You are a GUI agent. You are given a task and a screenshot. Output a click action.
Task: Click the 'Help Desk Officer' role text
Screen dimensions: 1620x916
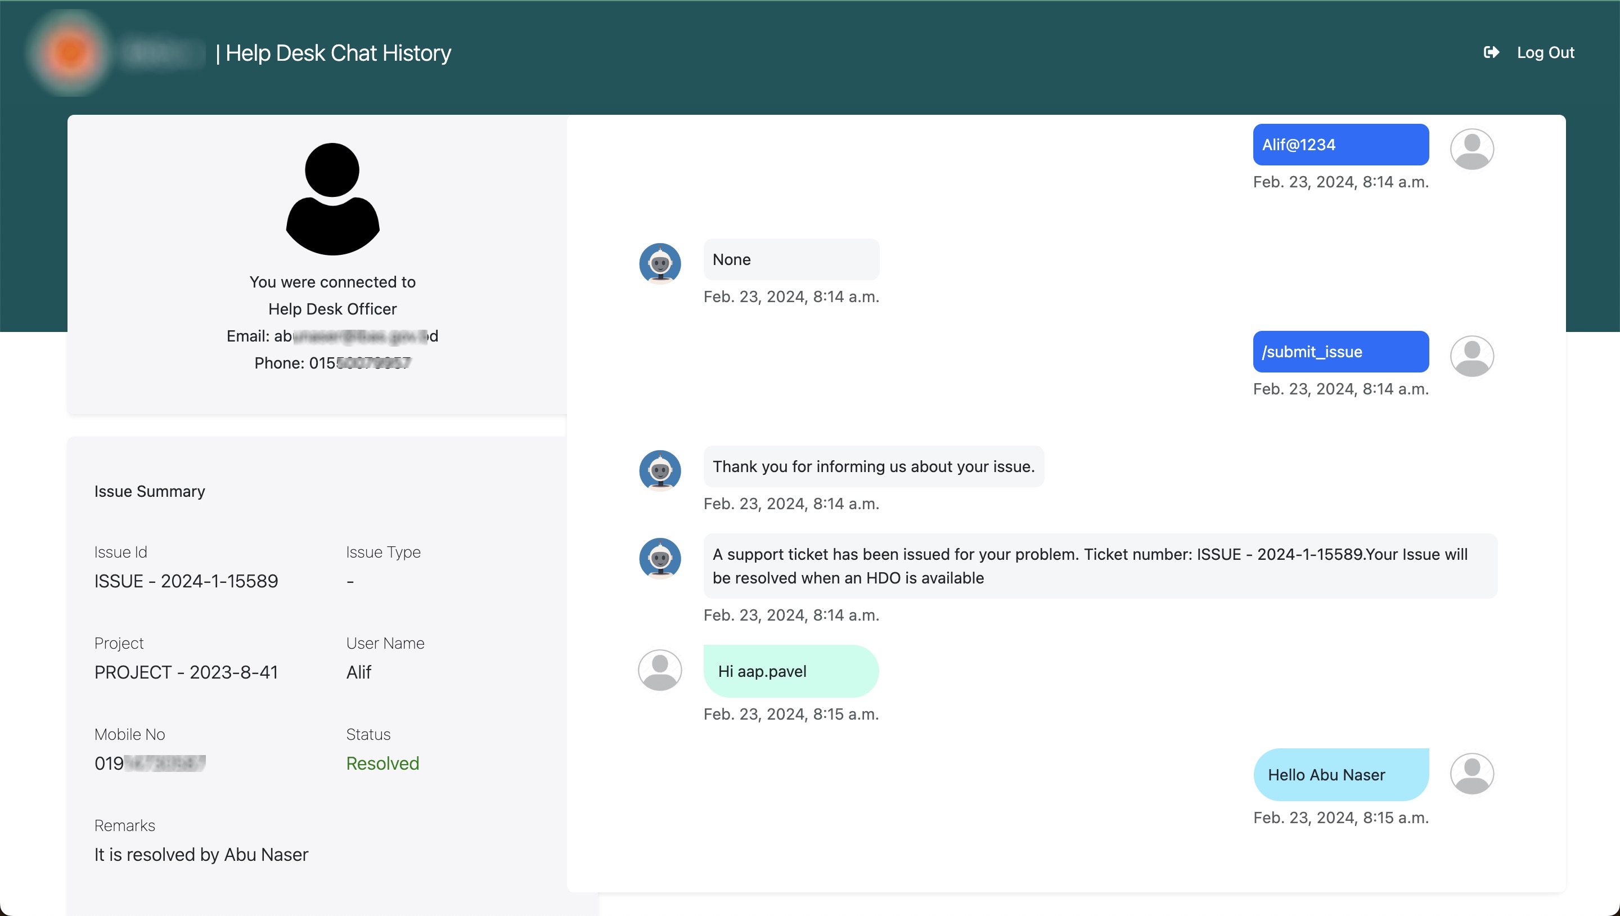[x=332, y=309]
